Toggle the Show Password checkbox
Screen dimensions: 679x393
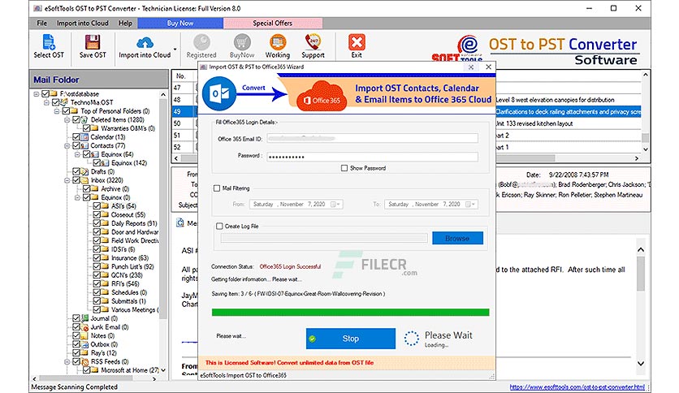tap(344, 168)
